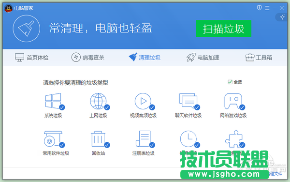
Task: Toggle the 上网垃圾 globe icon
Action: click(x=100, y=102)
